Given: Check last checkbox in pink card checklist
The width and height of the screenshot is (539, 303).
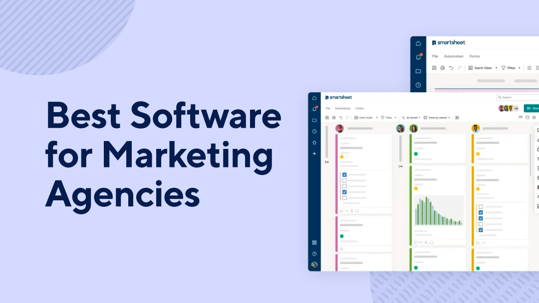Looking at the screenshot, I should pyautogui.click(x=344, y=198).
